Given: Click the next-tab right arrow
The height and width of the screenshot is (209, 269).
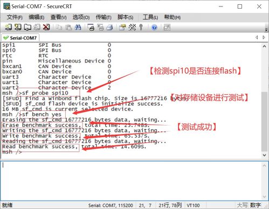Looking at the screenshot, I should click(x=264, y=37).
